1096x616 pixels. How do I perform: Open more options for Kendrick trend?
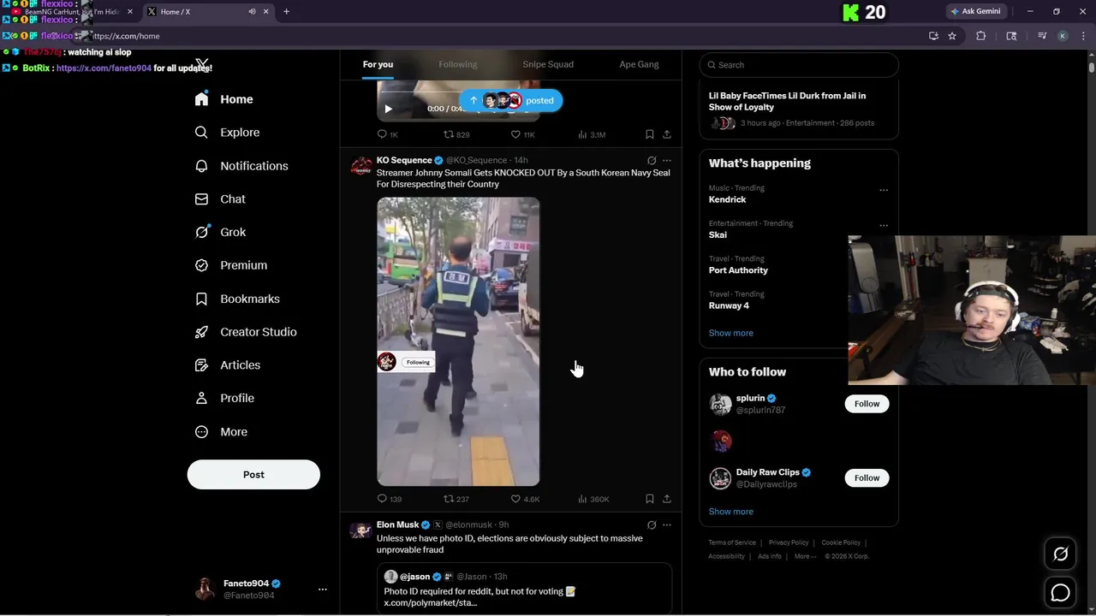click(x=884, y=190)
